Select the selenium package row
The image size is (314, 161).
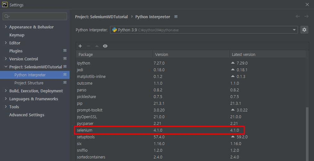pos(191,130)
